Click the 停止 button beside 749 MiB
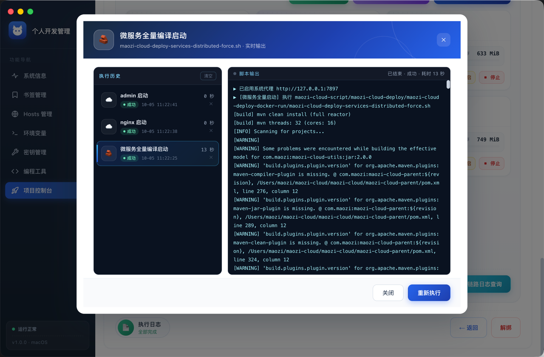Image resolution: width=544 pixels, height=357 pixels. coord(492,163)
